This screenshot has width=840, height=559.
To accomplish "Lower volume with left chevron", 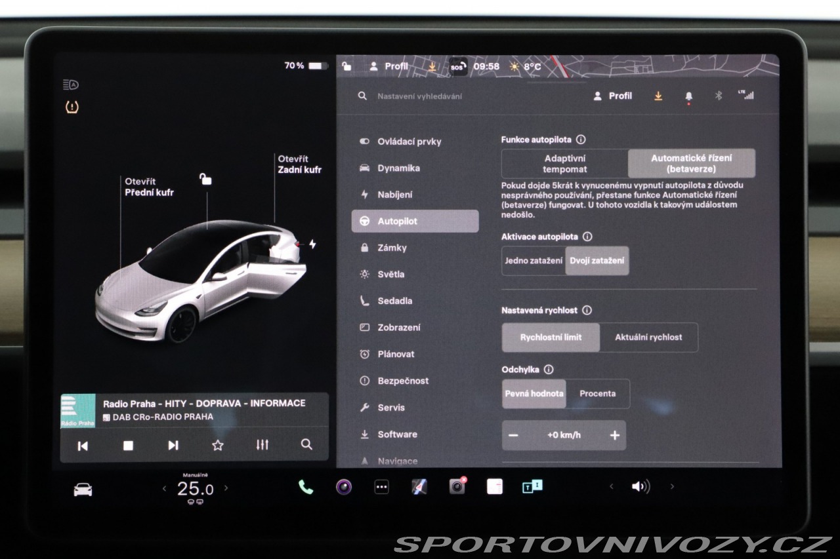I will (x=612, y=487).
